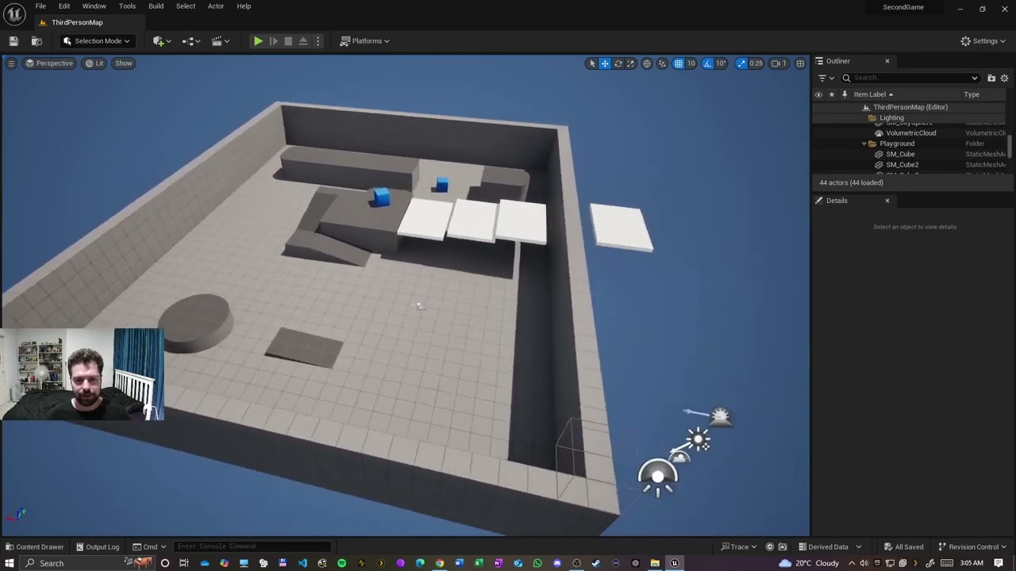Image resolution: width=1016 pixels, height=571 pixels.
Task: Open the quick Add content cube dropdown
Action: [163, 41]
